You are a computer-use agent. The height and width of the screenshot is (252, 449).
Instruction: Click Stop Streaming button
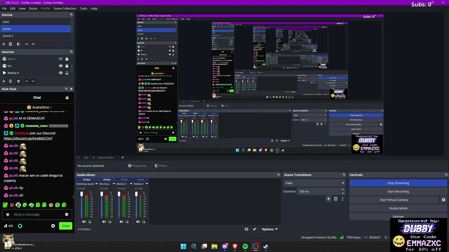(398, 183)
